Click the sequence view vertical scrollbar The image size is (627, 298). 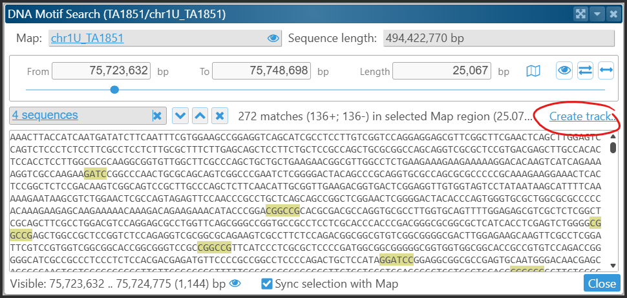coord(613,147)
